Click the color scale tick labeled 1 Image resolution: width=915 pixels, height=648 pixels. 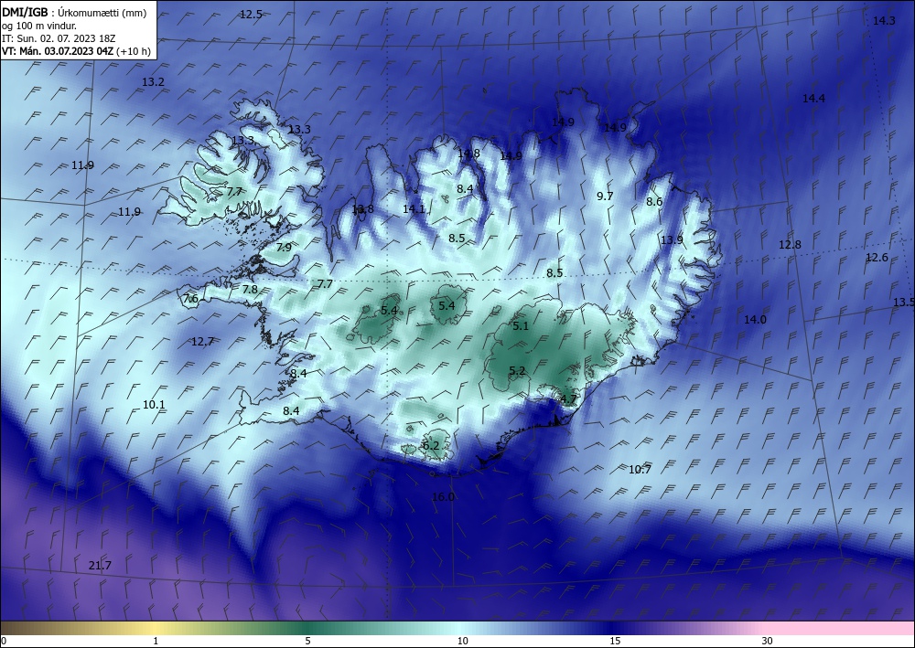156,642
